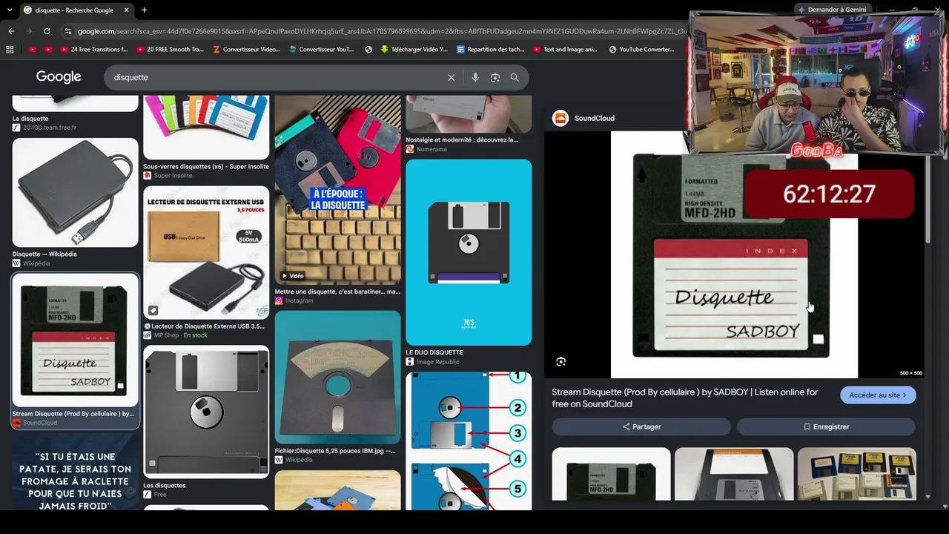Open the first YouTube bookmark icon
Viewport: 949px width, 534px height.
click(32, 50)
